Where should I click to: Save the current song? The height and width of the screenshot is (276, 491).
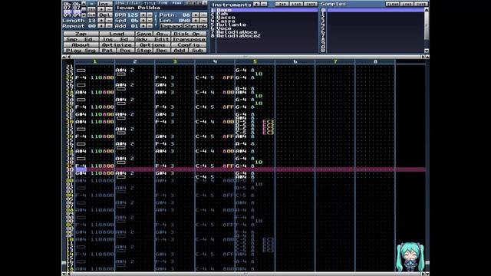[143, 34]
